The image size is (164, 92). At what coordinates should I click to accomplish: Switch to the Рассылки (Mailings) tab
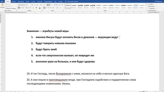(40, 2)
